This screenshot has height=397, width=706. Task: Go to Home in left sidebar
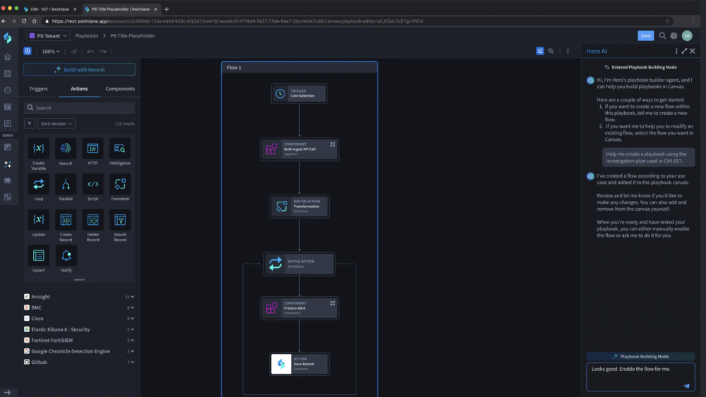(8, 57)
